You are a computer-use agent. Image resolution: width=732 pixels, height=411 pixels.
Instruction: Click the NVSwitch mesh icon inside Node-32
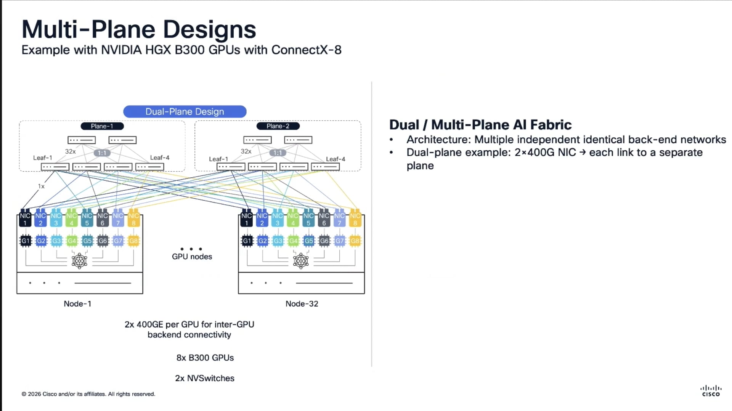click(301, 260)
